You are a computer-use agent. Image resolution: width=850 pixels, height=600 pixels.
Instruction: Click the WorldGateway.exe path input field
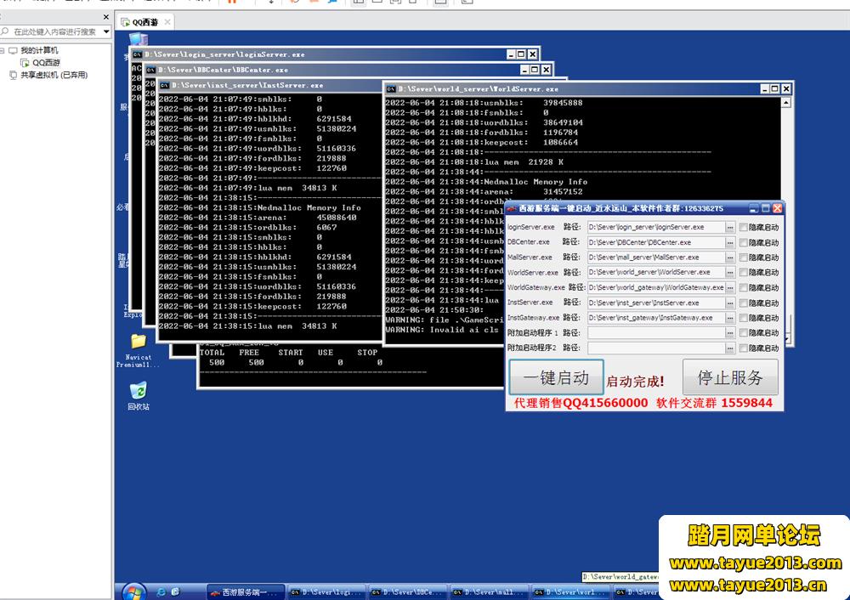(656, 288)
